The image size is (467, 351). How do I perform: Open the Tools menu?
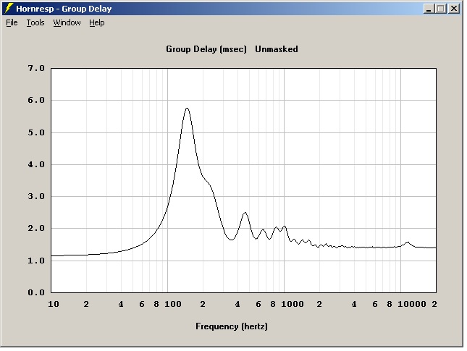point(35,22)
